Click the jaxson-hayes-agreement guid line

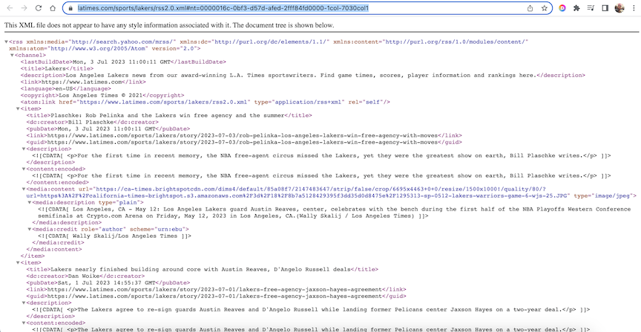[216, 296]
